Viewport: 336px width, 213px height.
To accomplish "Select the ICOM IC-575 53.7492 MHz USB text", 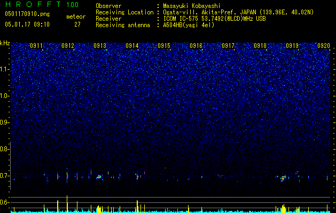I will [214, 19].
